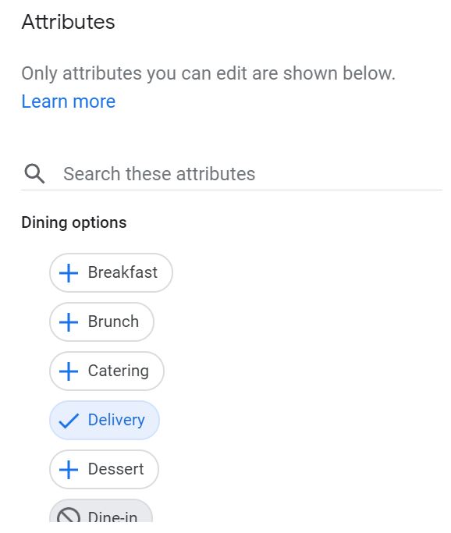Click the Attributes page title
451x533 pixels.
(x=68, y=22)
